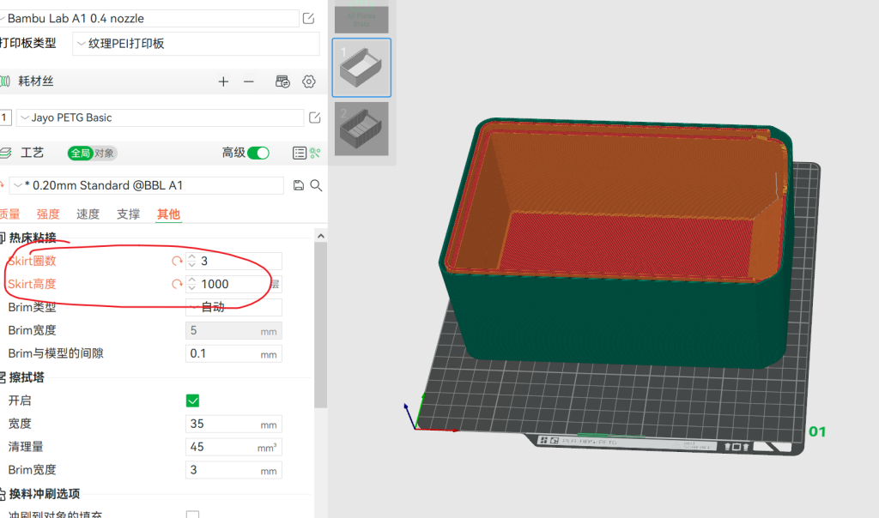Click the 耗材丝 section title
This screenshot has height=518, width=879.
[36, 81]
